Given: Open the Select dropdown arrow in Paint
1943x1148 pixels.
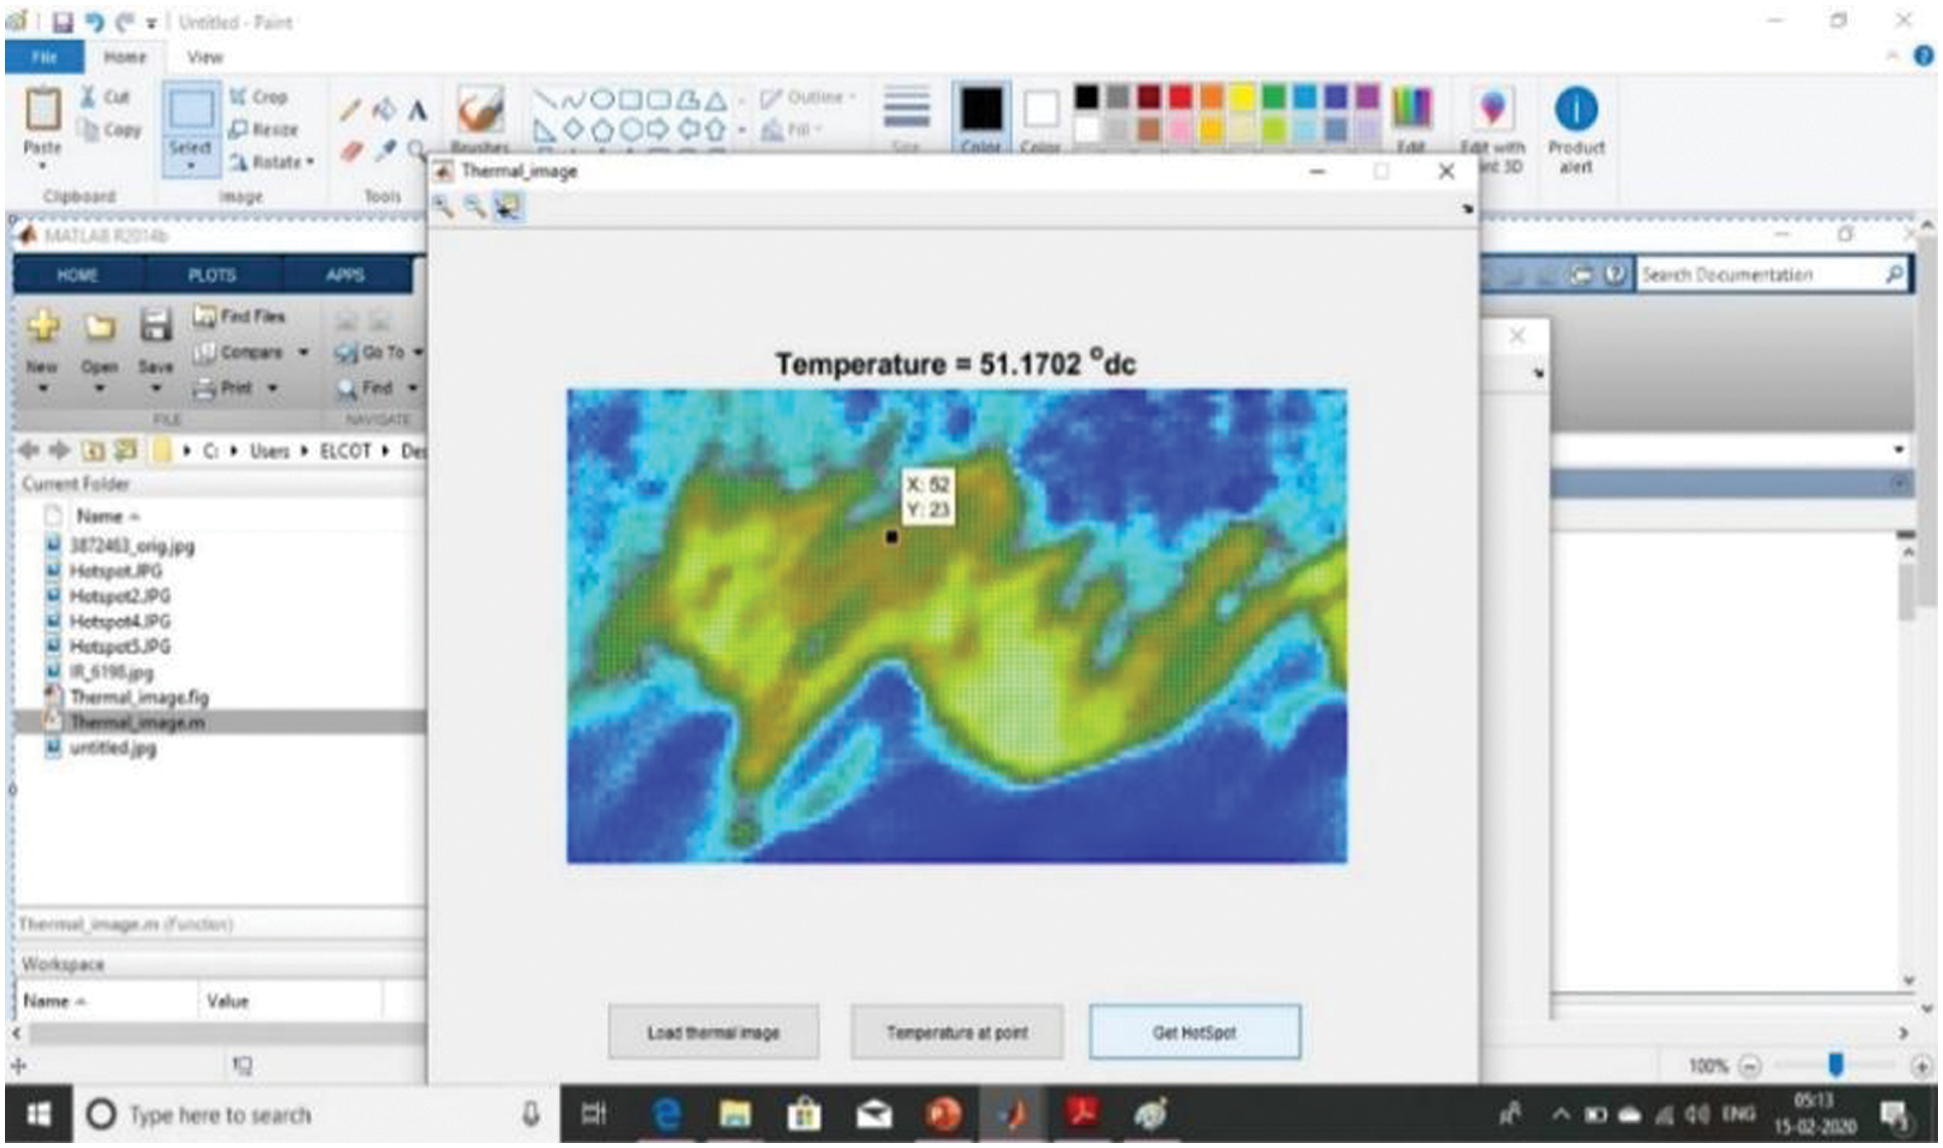Looking at the screenshot, I should 190,165.
